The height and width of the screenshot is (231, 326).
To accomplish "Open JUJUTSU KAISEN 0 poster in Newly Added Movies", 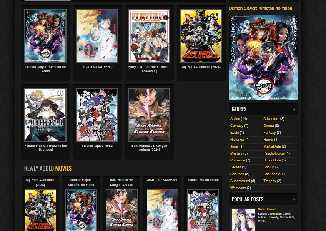I will point(162,210).
